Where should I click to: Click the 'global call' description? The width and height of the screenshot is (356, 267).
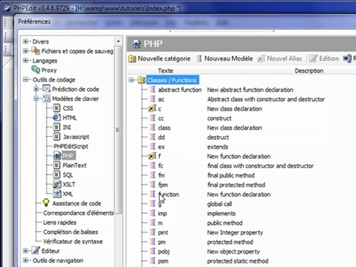(x=219, y=204)
